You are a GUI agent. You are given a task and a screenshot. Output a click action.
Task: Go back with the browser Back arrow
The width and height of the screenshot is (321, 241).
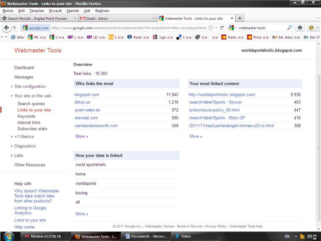pyautogui.click(x=6, y=28)
